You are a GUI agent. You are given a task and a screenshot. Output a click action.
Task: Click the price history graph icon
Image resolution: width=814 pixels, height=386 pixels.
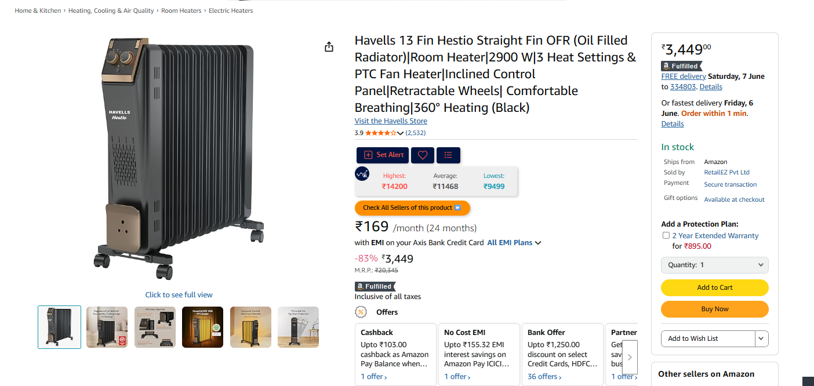[x=362, y=174]
